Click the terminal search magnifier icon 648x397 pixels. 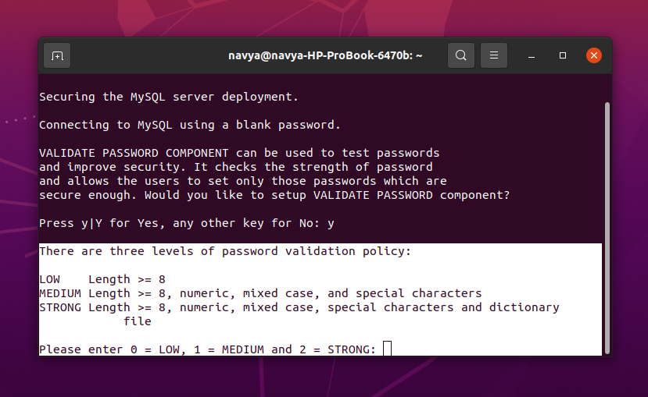point(460,55)
